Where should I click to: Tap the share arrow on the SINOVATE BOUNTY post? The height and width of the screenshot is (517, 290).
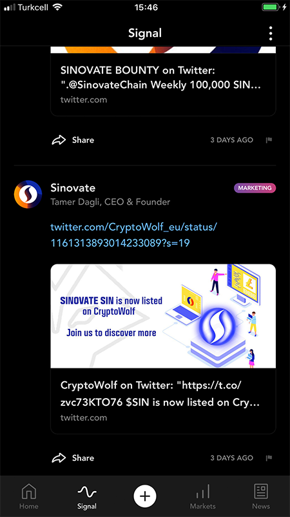click(59, 140)
